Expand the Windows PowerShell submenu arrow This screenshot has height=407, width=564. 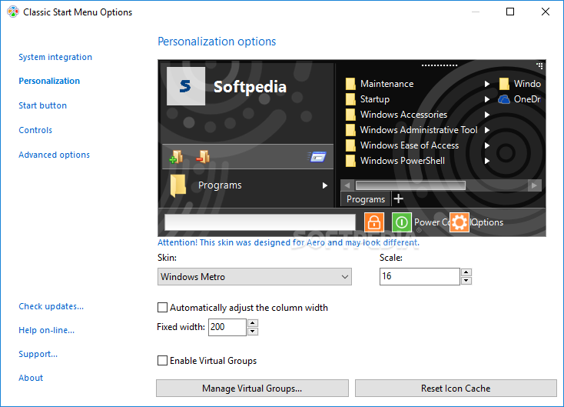(487, 161)
